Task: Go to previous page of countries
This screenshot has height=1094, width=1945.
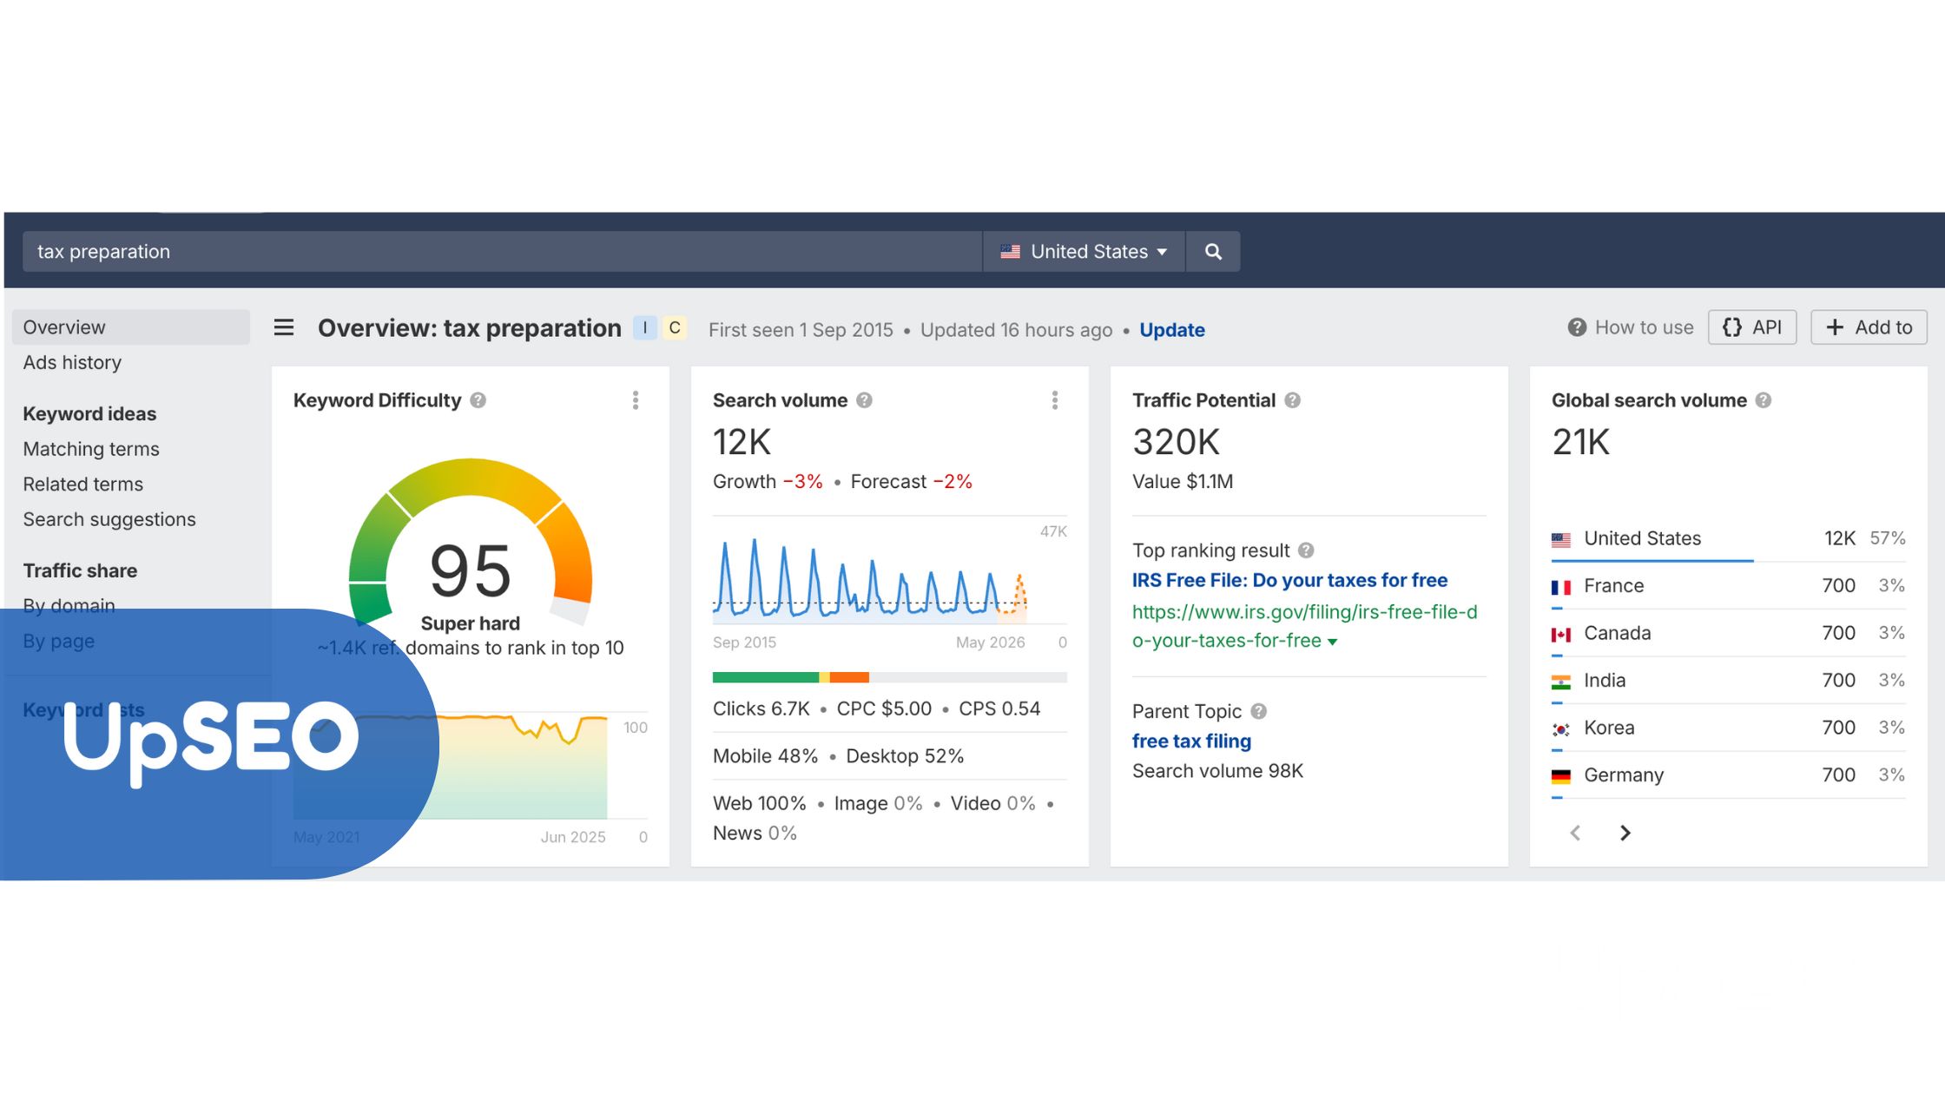Action: click(x=1575, y=834)
